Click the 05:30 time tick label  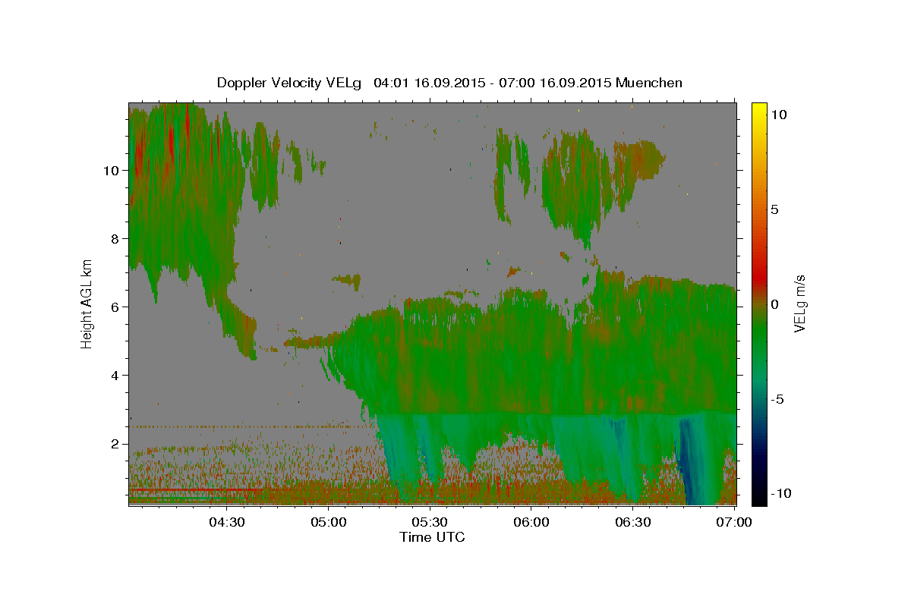[430, 521]
